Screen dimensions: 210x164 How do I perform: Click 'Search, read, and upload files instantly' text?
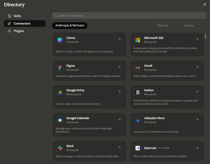pyautogui.click(x=78, y=104)
